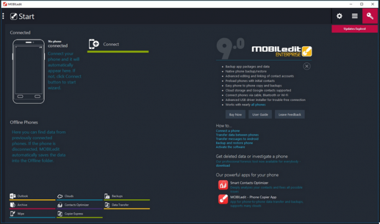This screenshot has height=224, width=380.
Task: Follow the 'all phones' link
Action: 258,105
